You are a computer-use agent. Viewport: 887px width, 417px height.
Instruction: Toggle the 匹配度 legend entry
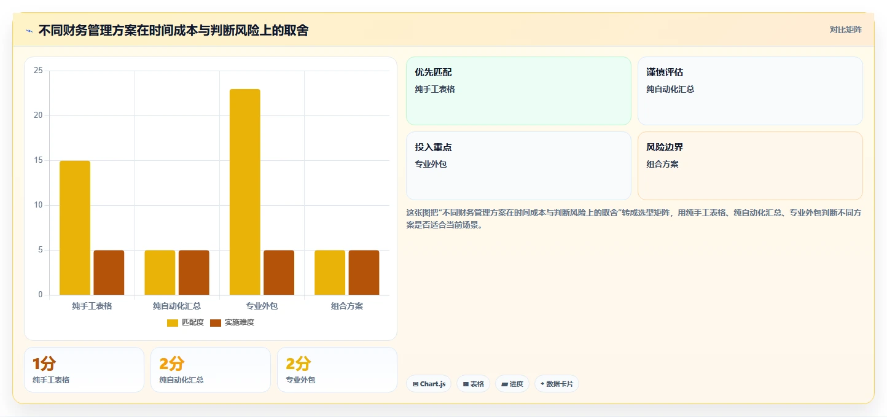[x=186, y=322]
